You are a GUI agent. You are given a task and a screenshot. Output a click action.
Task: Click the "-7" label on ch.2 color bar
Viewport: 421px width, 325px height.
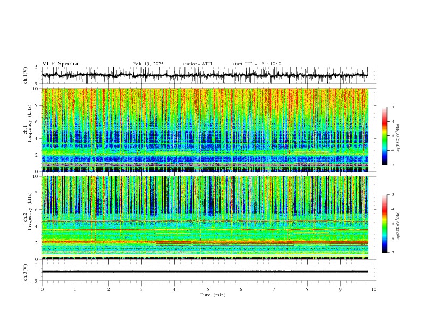click(x=392, y=253)
